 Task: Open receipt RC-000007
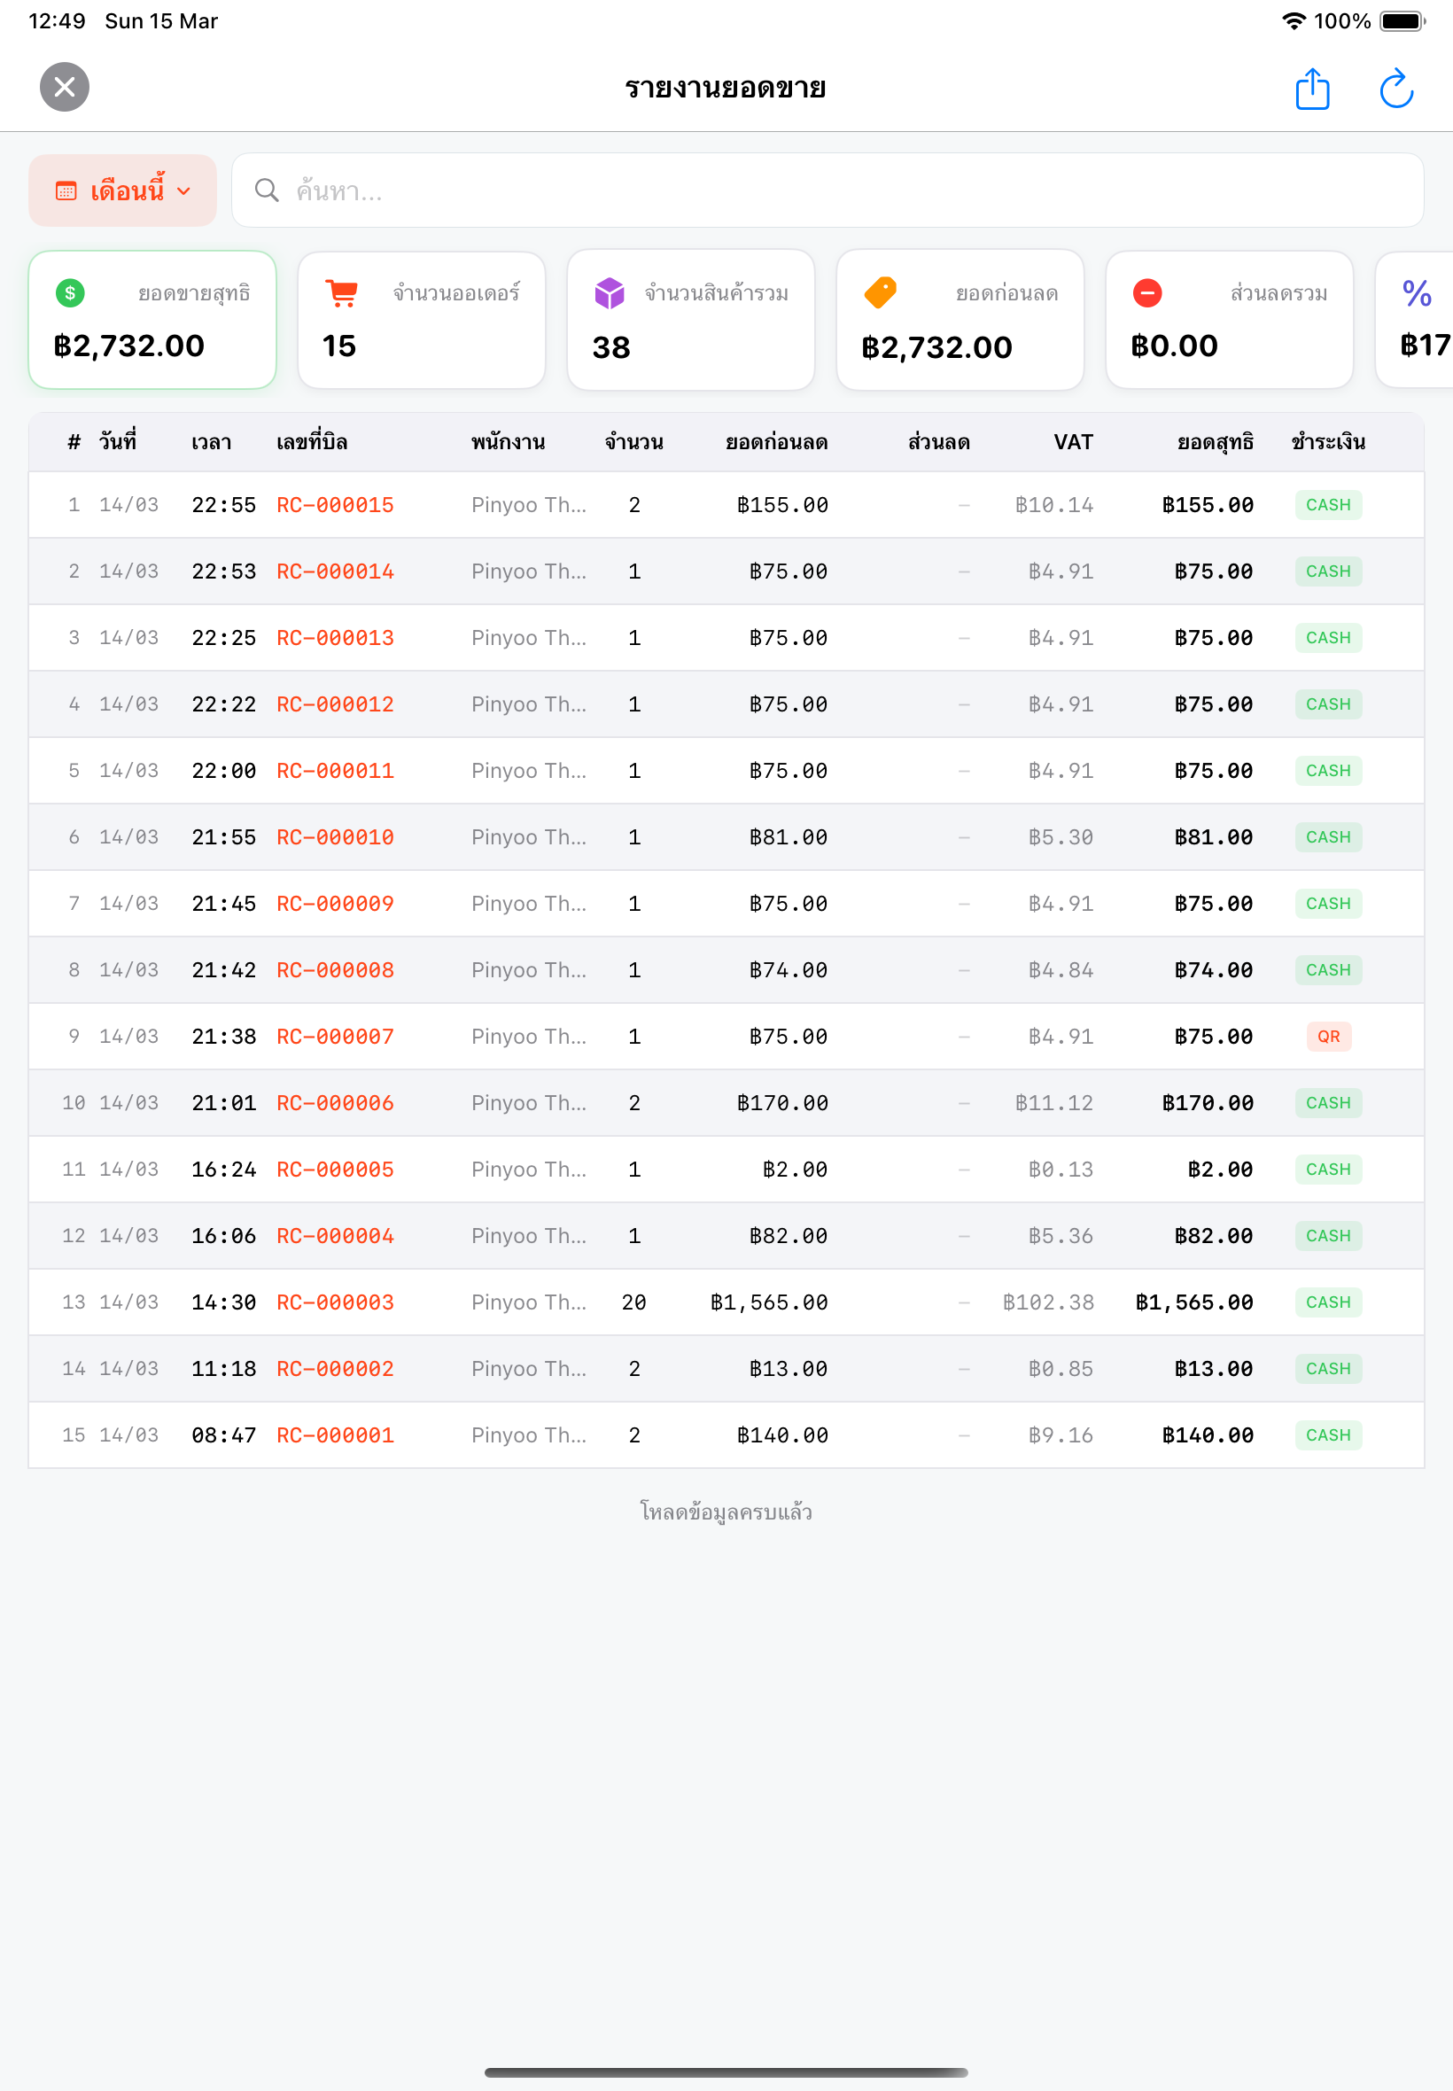pyautogui.click(x=335, y=1037)
